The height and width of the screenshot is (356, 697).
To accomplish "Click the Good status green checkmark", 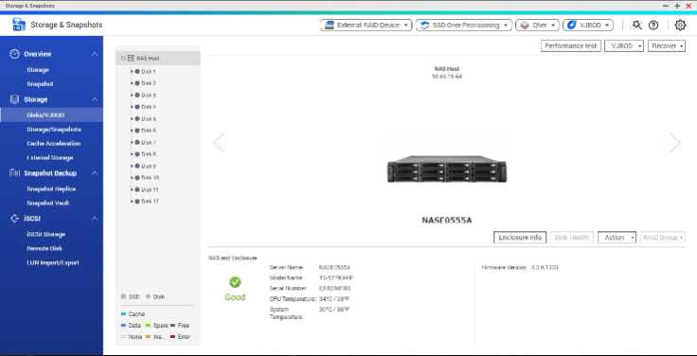I will coord(235,282).
